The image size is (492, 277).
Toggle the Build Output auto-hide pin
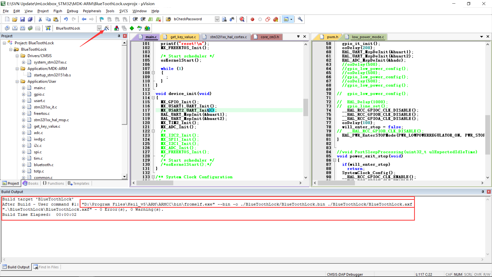(483, 192)
